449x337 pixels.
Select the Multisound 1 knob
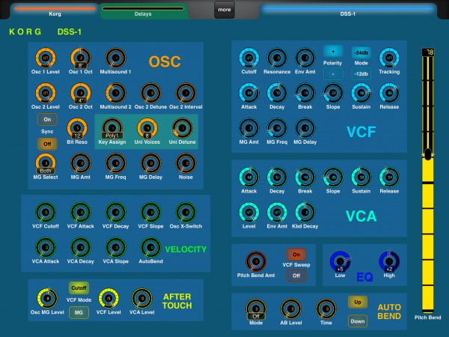(115, 58)
